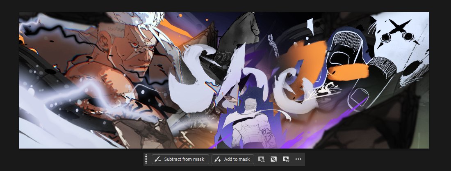Open the three-dot more options menu
451x171 pixels.
[298, 159]
